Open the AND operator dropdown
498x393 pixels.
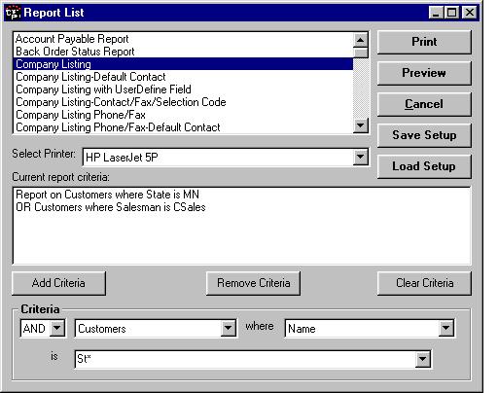pyautogui.click(x=57, y=328)
